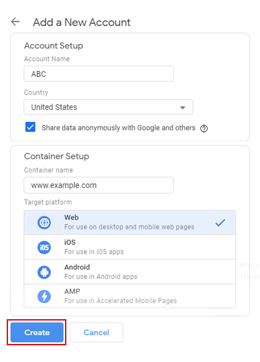260x362 pixels.
Task: Click the Account Name label
Action: coord(47,59)
